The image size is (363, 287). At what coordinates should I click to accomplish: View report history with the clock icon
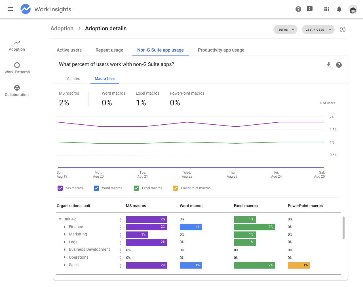pos(342,29)
